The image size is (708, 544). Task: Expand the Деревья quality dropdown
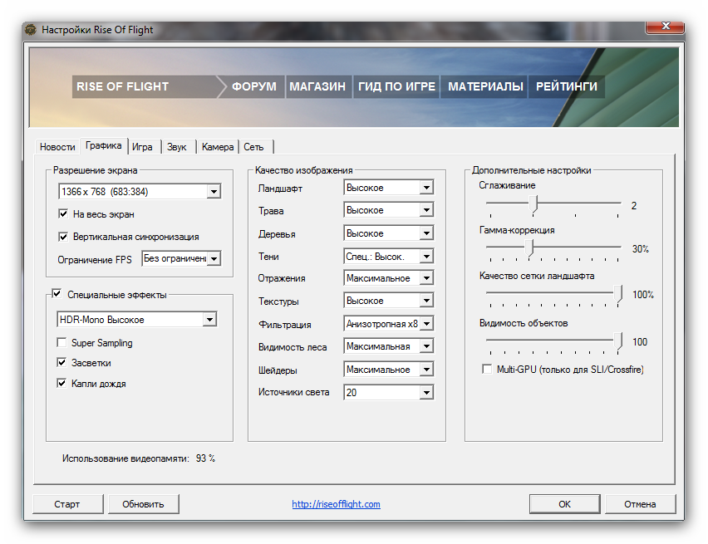(388, 233)
